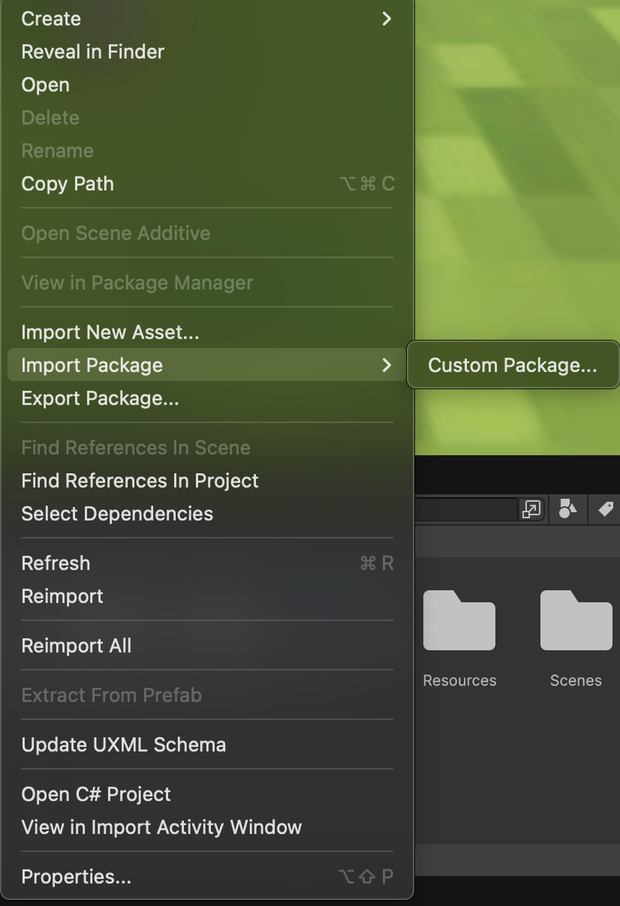The image size is (620, 906).
Task: Click the Search by Type icon
Action: coord(568,509)
